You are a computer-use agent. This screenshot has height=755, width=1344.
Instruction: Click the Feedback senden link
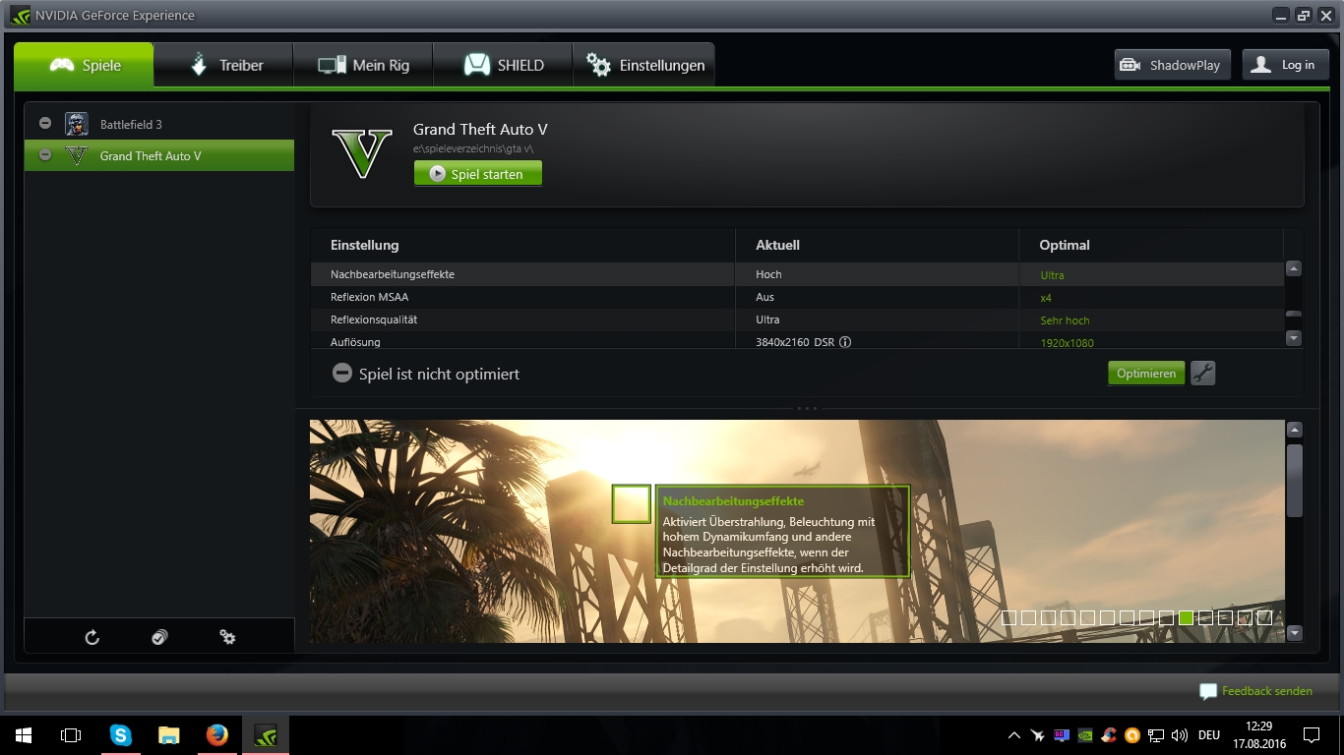pos(1267,691)
